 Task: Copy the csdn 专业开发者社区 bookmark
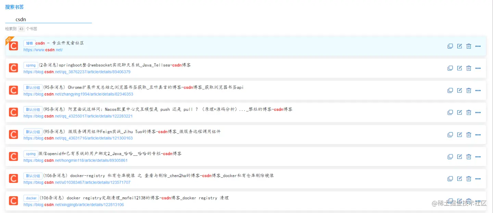pyautogui.click(x=450, y=46)
